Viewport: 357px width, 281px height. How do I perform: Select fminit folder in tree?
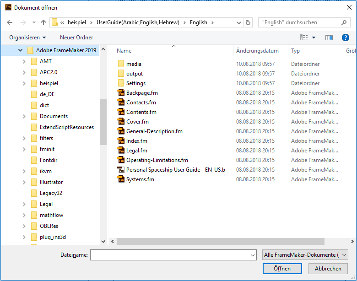(x=47, y=149)
